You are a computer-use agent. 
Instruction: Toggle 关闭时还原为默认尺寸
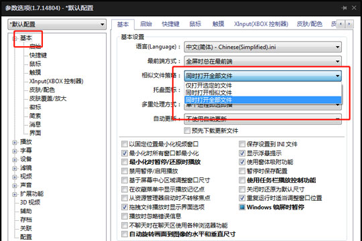242,189
